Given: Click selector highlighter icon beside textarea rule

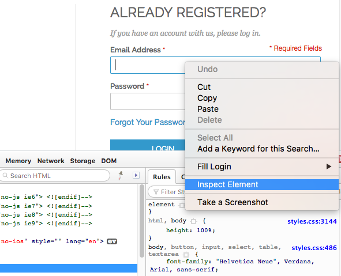Looking at the screenshot, I should point(186,254).
